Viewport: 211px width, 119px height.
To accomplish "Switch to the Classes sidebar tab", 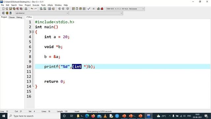I will click(x=12, y=17).
